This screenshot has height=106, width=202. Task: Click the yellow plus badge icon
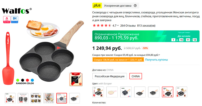(97, 6)
